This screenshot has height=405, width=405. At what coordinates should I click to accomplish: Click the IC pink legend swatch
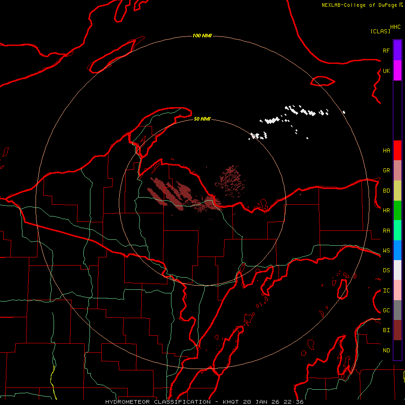(x=397, y=290)
